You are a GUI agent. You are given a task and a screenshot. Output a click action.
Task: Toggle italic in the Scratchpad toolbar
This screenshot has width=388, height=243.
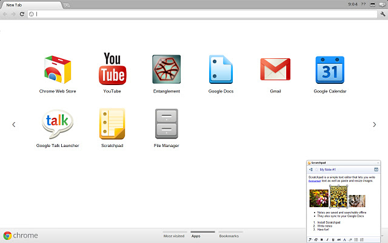tap(327, 240)
